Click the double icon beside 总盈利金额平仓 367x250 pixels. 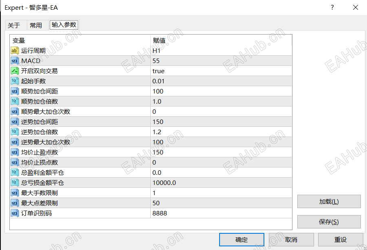pos(15,172)
